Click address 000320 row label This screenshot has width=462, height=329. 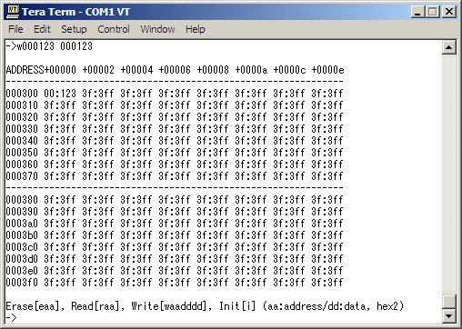[22, 117]
